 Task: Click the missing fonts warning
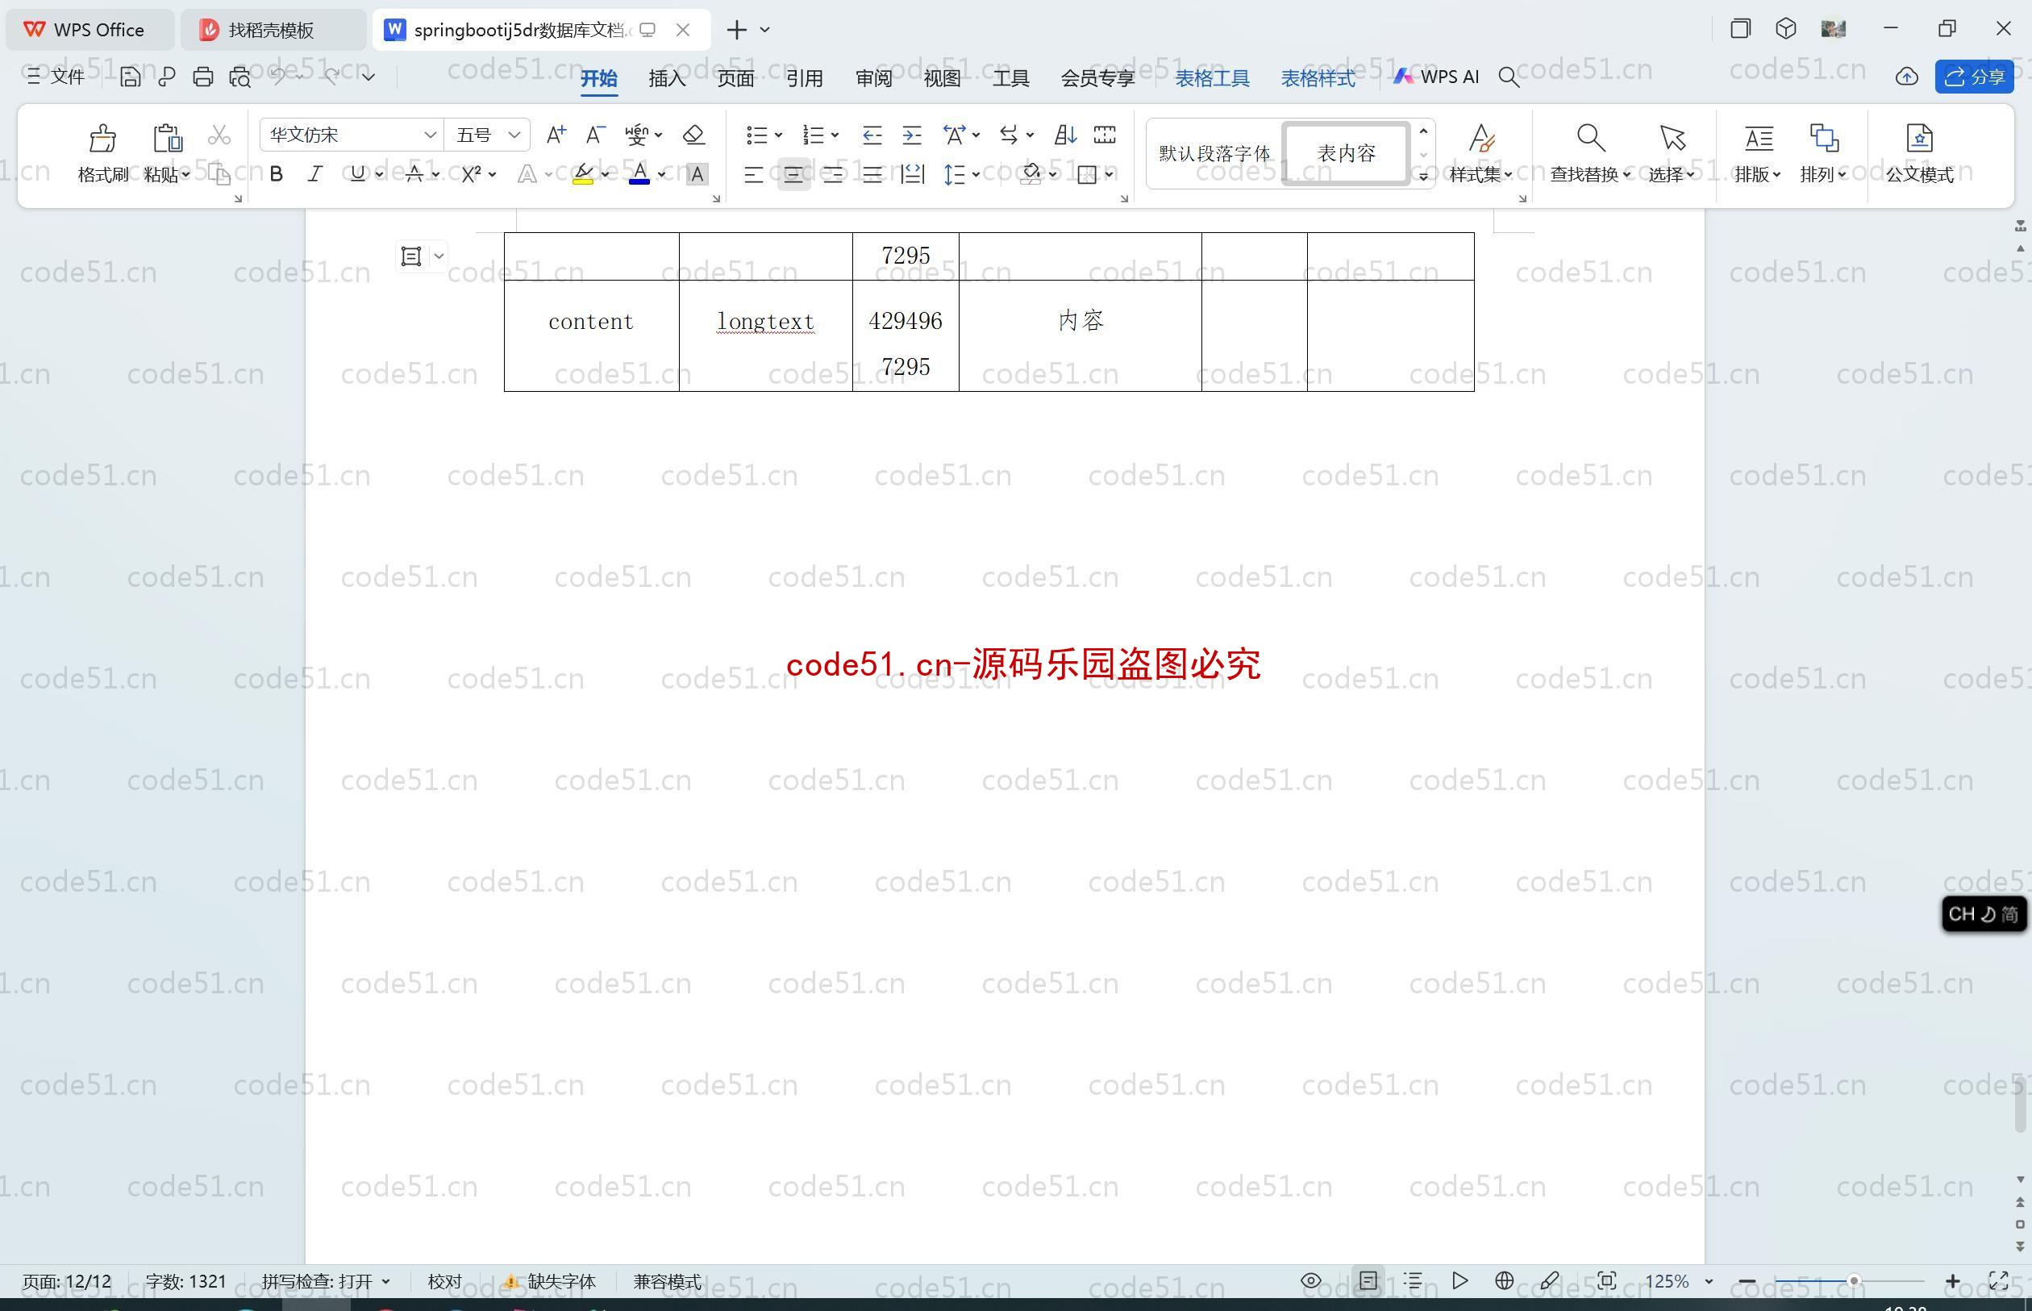pos(549,1281)
